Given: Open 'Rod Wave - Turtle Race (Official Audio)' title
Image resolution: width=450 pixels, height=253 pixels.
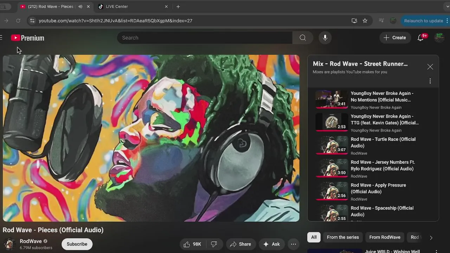Looking at the screenshot, I should 383,142.
